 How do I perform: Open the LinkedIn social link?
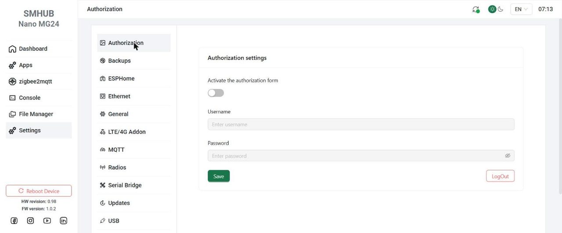tap(64, 221)
